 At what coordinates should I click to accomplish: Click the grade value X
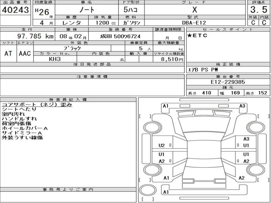[194, 10]
